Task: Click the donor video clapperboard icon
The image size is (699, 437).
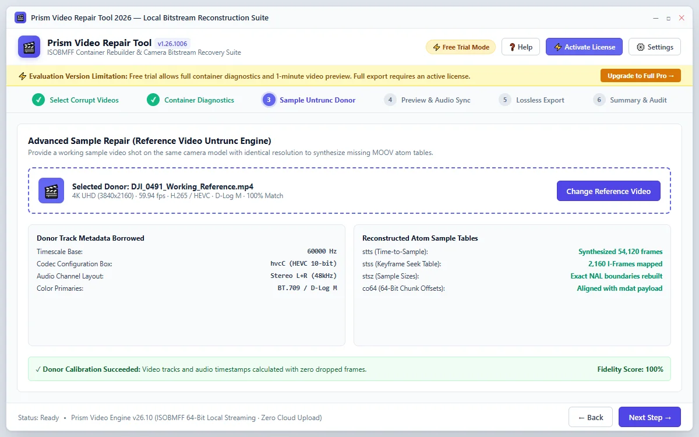Action: [51, 191]
